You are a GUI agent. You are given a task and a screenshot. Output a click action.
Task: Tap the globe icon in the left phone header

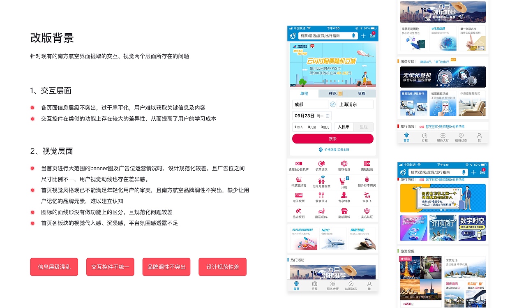pos(293,36)
